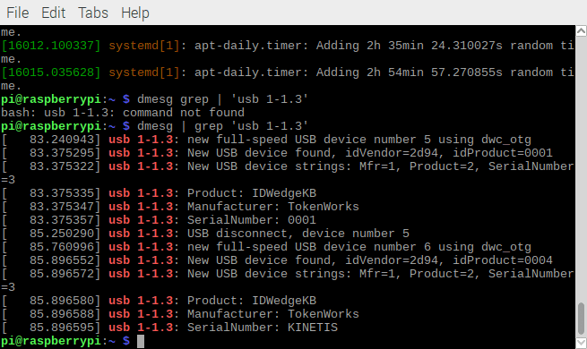Click the timestamp 85.896595

pos(62,328)
